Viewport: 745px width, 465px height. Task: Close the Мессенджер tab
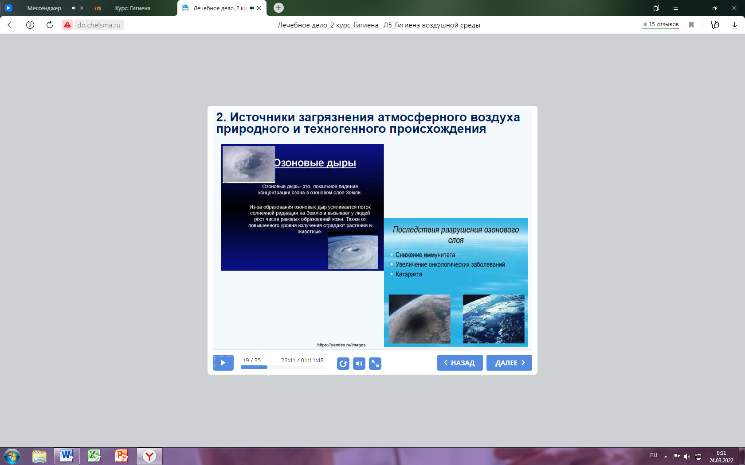pyautogui.click(x=82, y=8)
